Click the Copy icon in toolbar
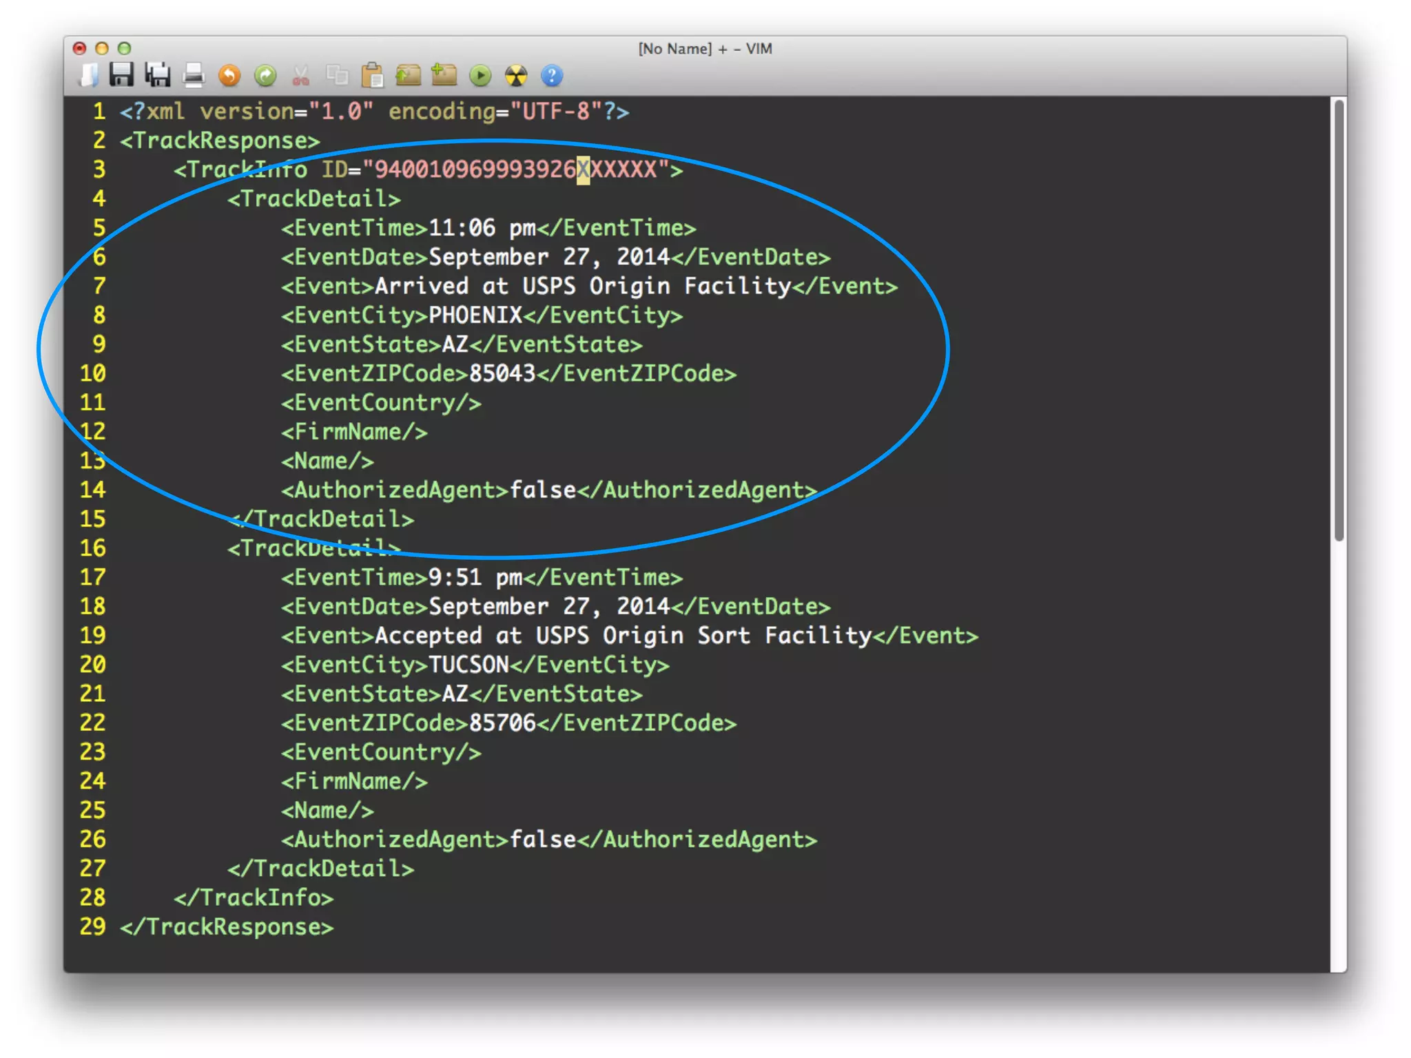This screenshot has height=1058, width=1411. point(337,75)
